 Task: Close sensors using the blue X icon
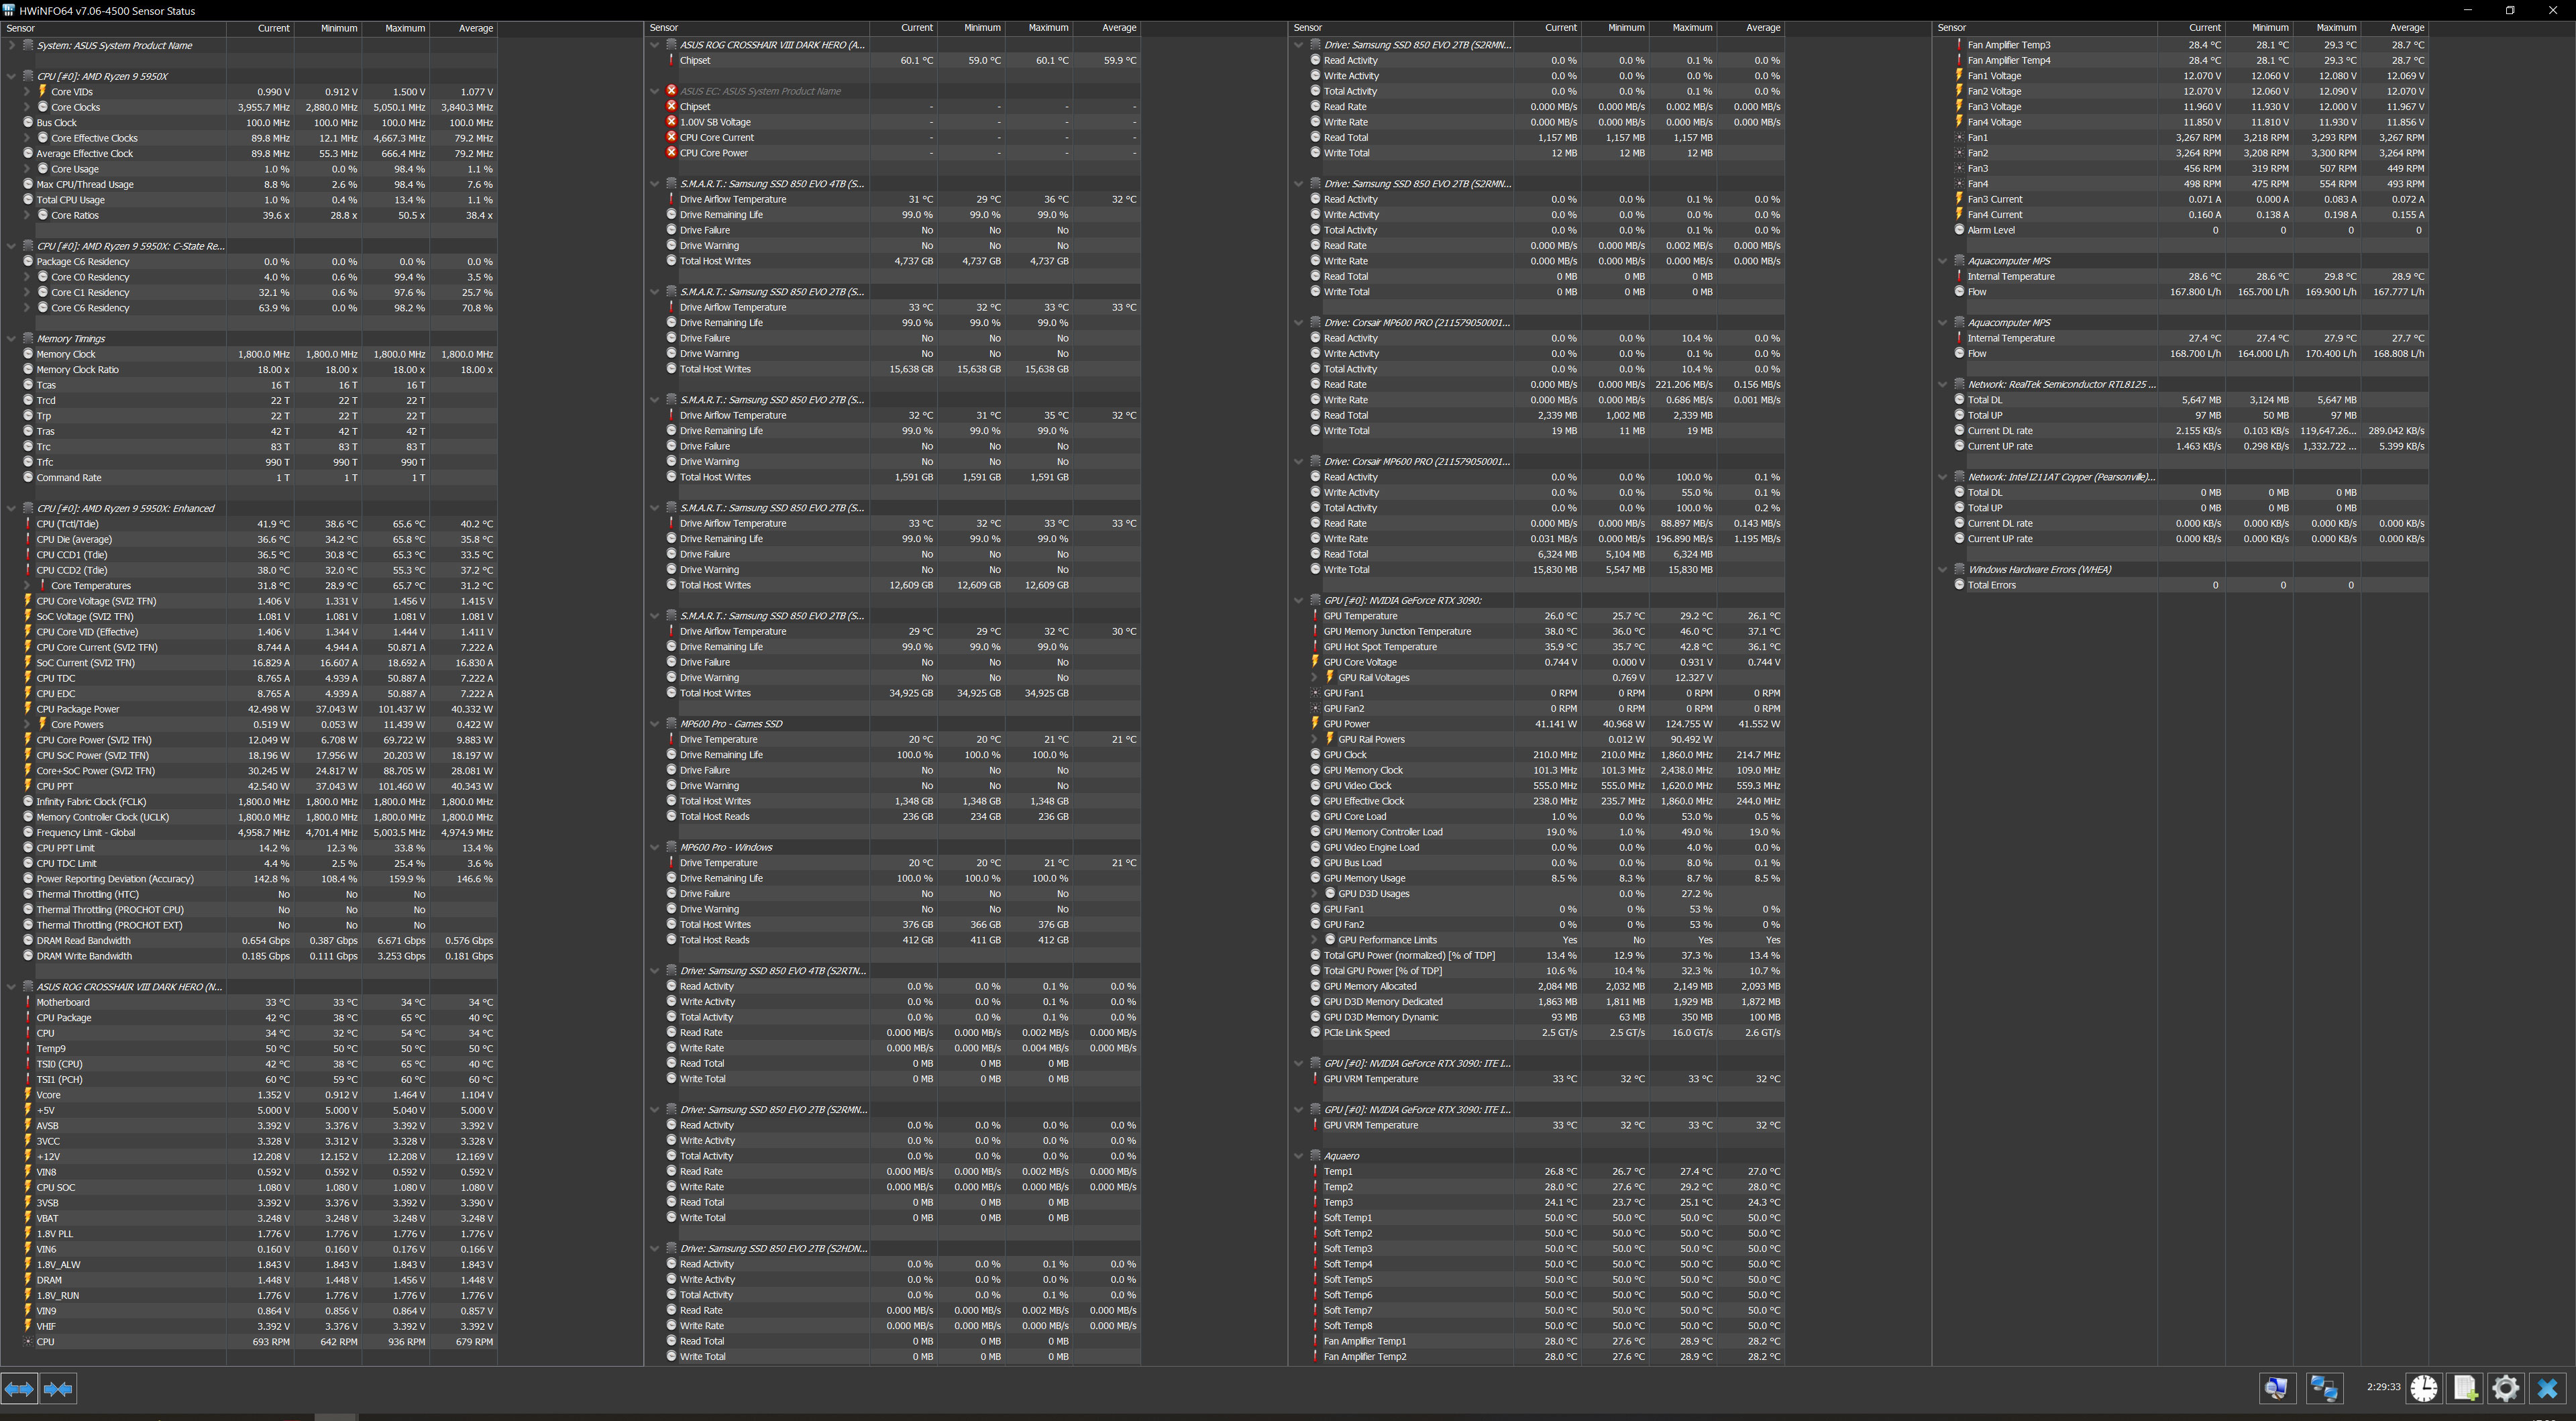(2547, 1388)
